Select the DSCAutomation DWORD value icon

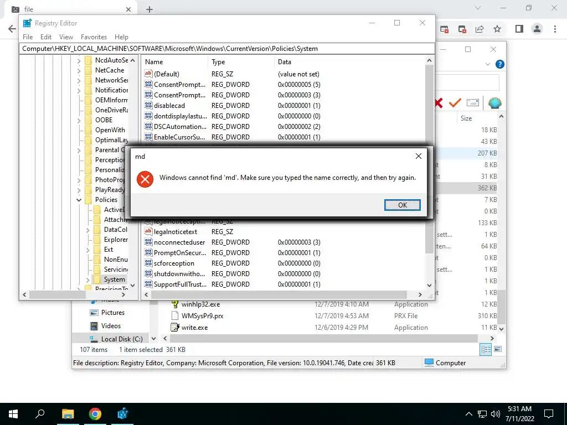[x=148, y=126]
